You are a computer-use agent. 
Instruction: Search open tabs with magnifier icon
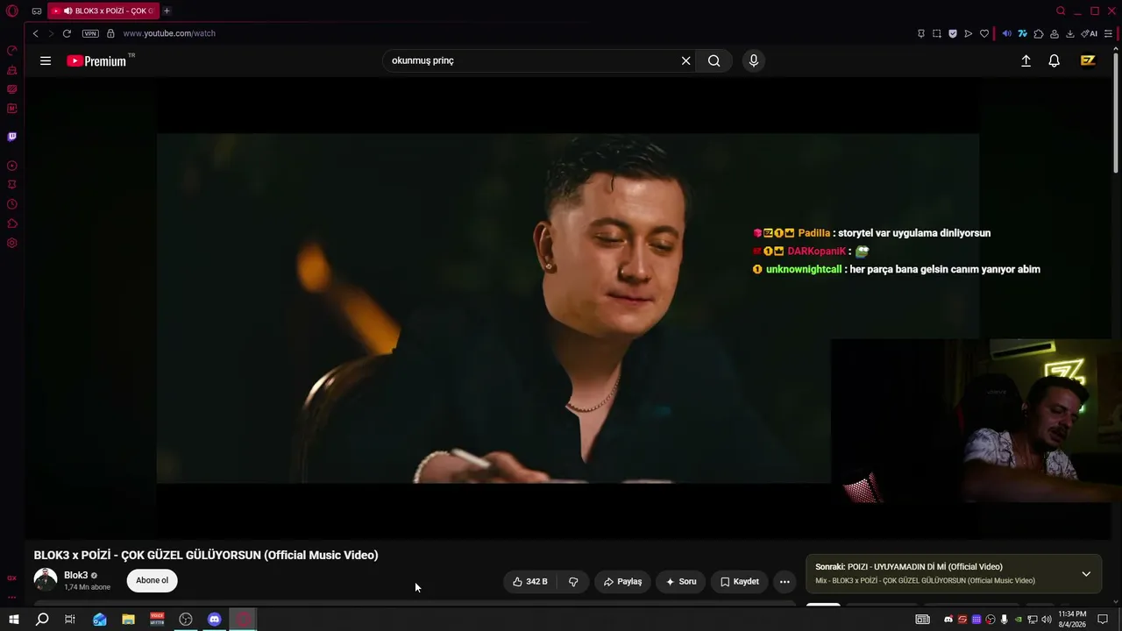tap(1061, 11)
